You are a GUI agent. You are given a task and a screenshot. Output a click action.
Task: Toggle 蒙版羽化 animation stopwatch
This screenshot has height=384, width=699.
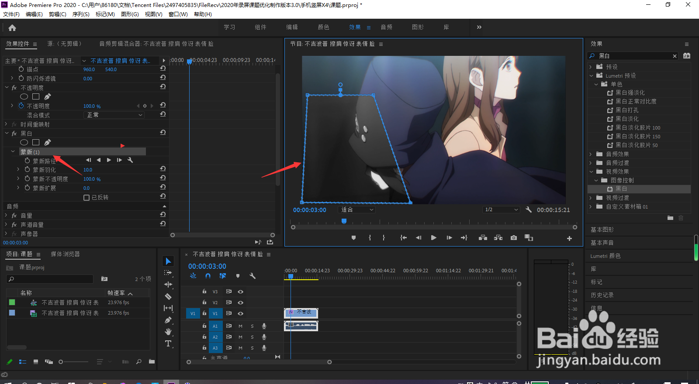click(x=28, y=169)
